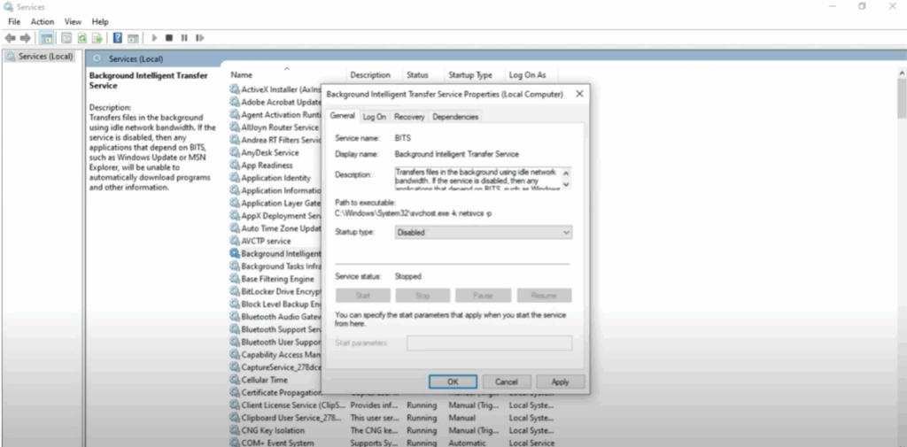This screenshot has width=907, height=447.
Task: Open the Startup type dropdown
Action: 484,232
